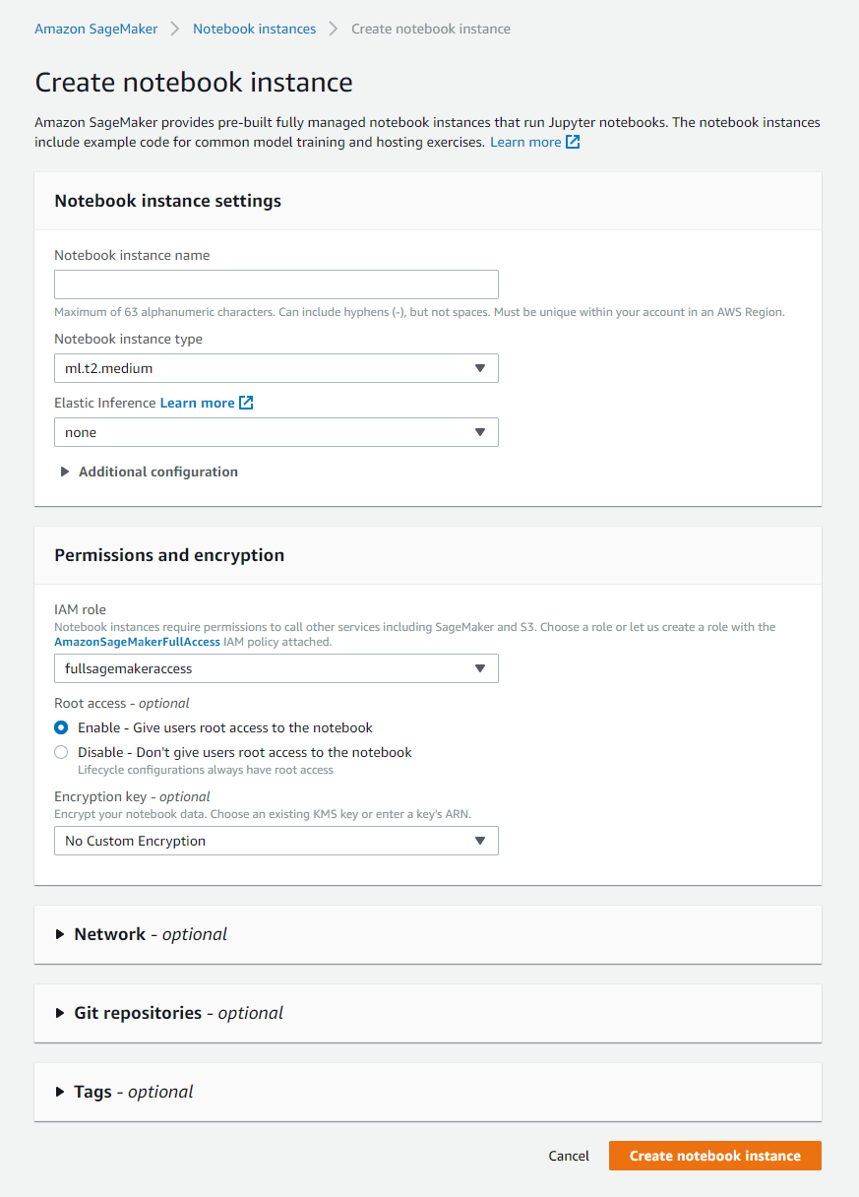Go to Amazon SageMaker breadcrumb
The image size is (859, 1197).
point(95,29)
